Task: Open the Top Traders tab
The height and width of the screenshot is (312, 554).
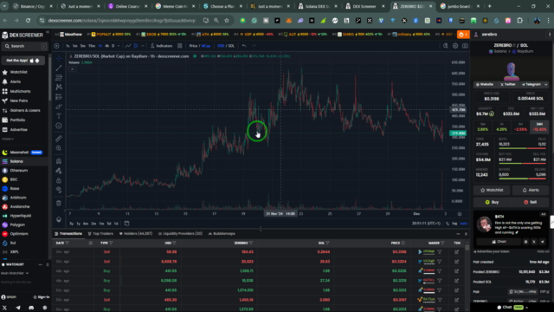Action: [x=100, y=234]
